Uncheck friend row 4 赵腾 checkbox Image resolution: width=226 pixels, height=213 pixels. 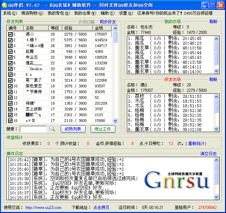click(10, 51)
